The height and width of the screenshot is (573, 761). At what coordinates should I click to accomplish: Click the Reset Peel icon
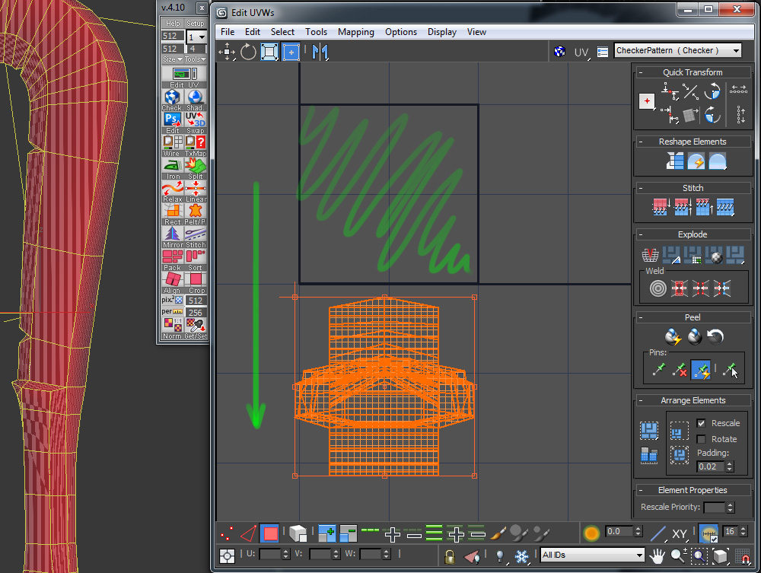[x=715, y=336]
